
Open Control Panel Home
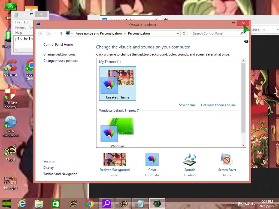(x=58, y=45)
